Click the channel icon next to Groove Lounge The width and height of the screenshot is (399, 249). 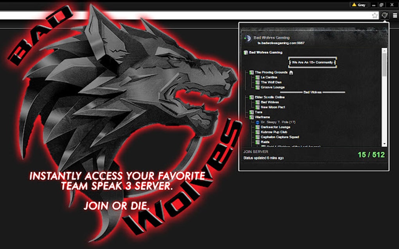(x=257, y=87)
